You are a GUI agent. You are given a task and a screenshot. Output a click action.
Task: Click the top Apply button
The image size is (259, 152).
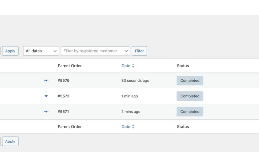pyautogui.click(x=10, y=51)
